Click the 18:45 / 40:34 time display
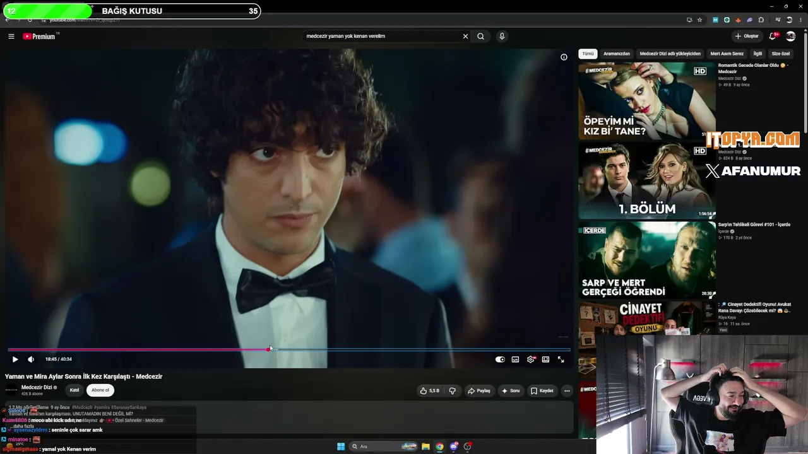This screenshot has width=808, height=454. 59,359
